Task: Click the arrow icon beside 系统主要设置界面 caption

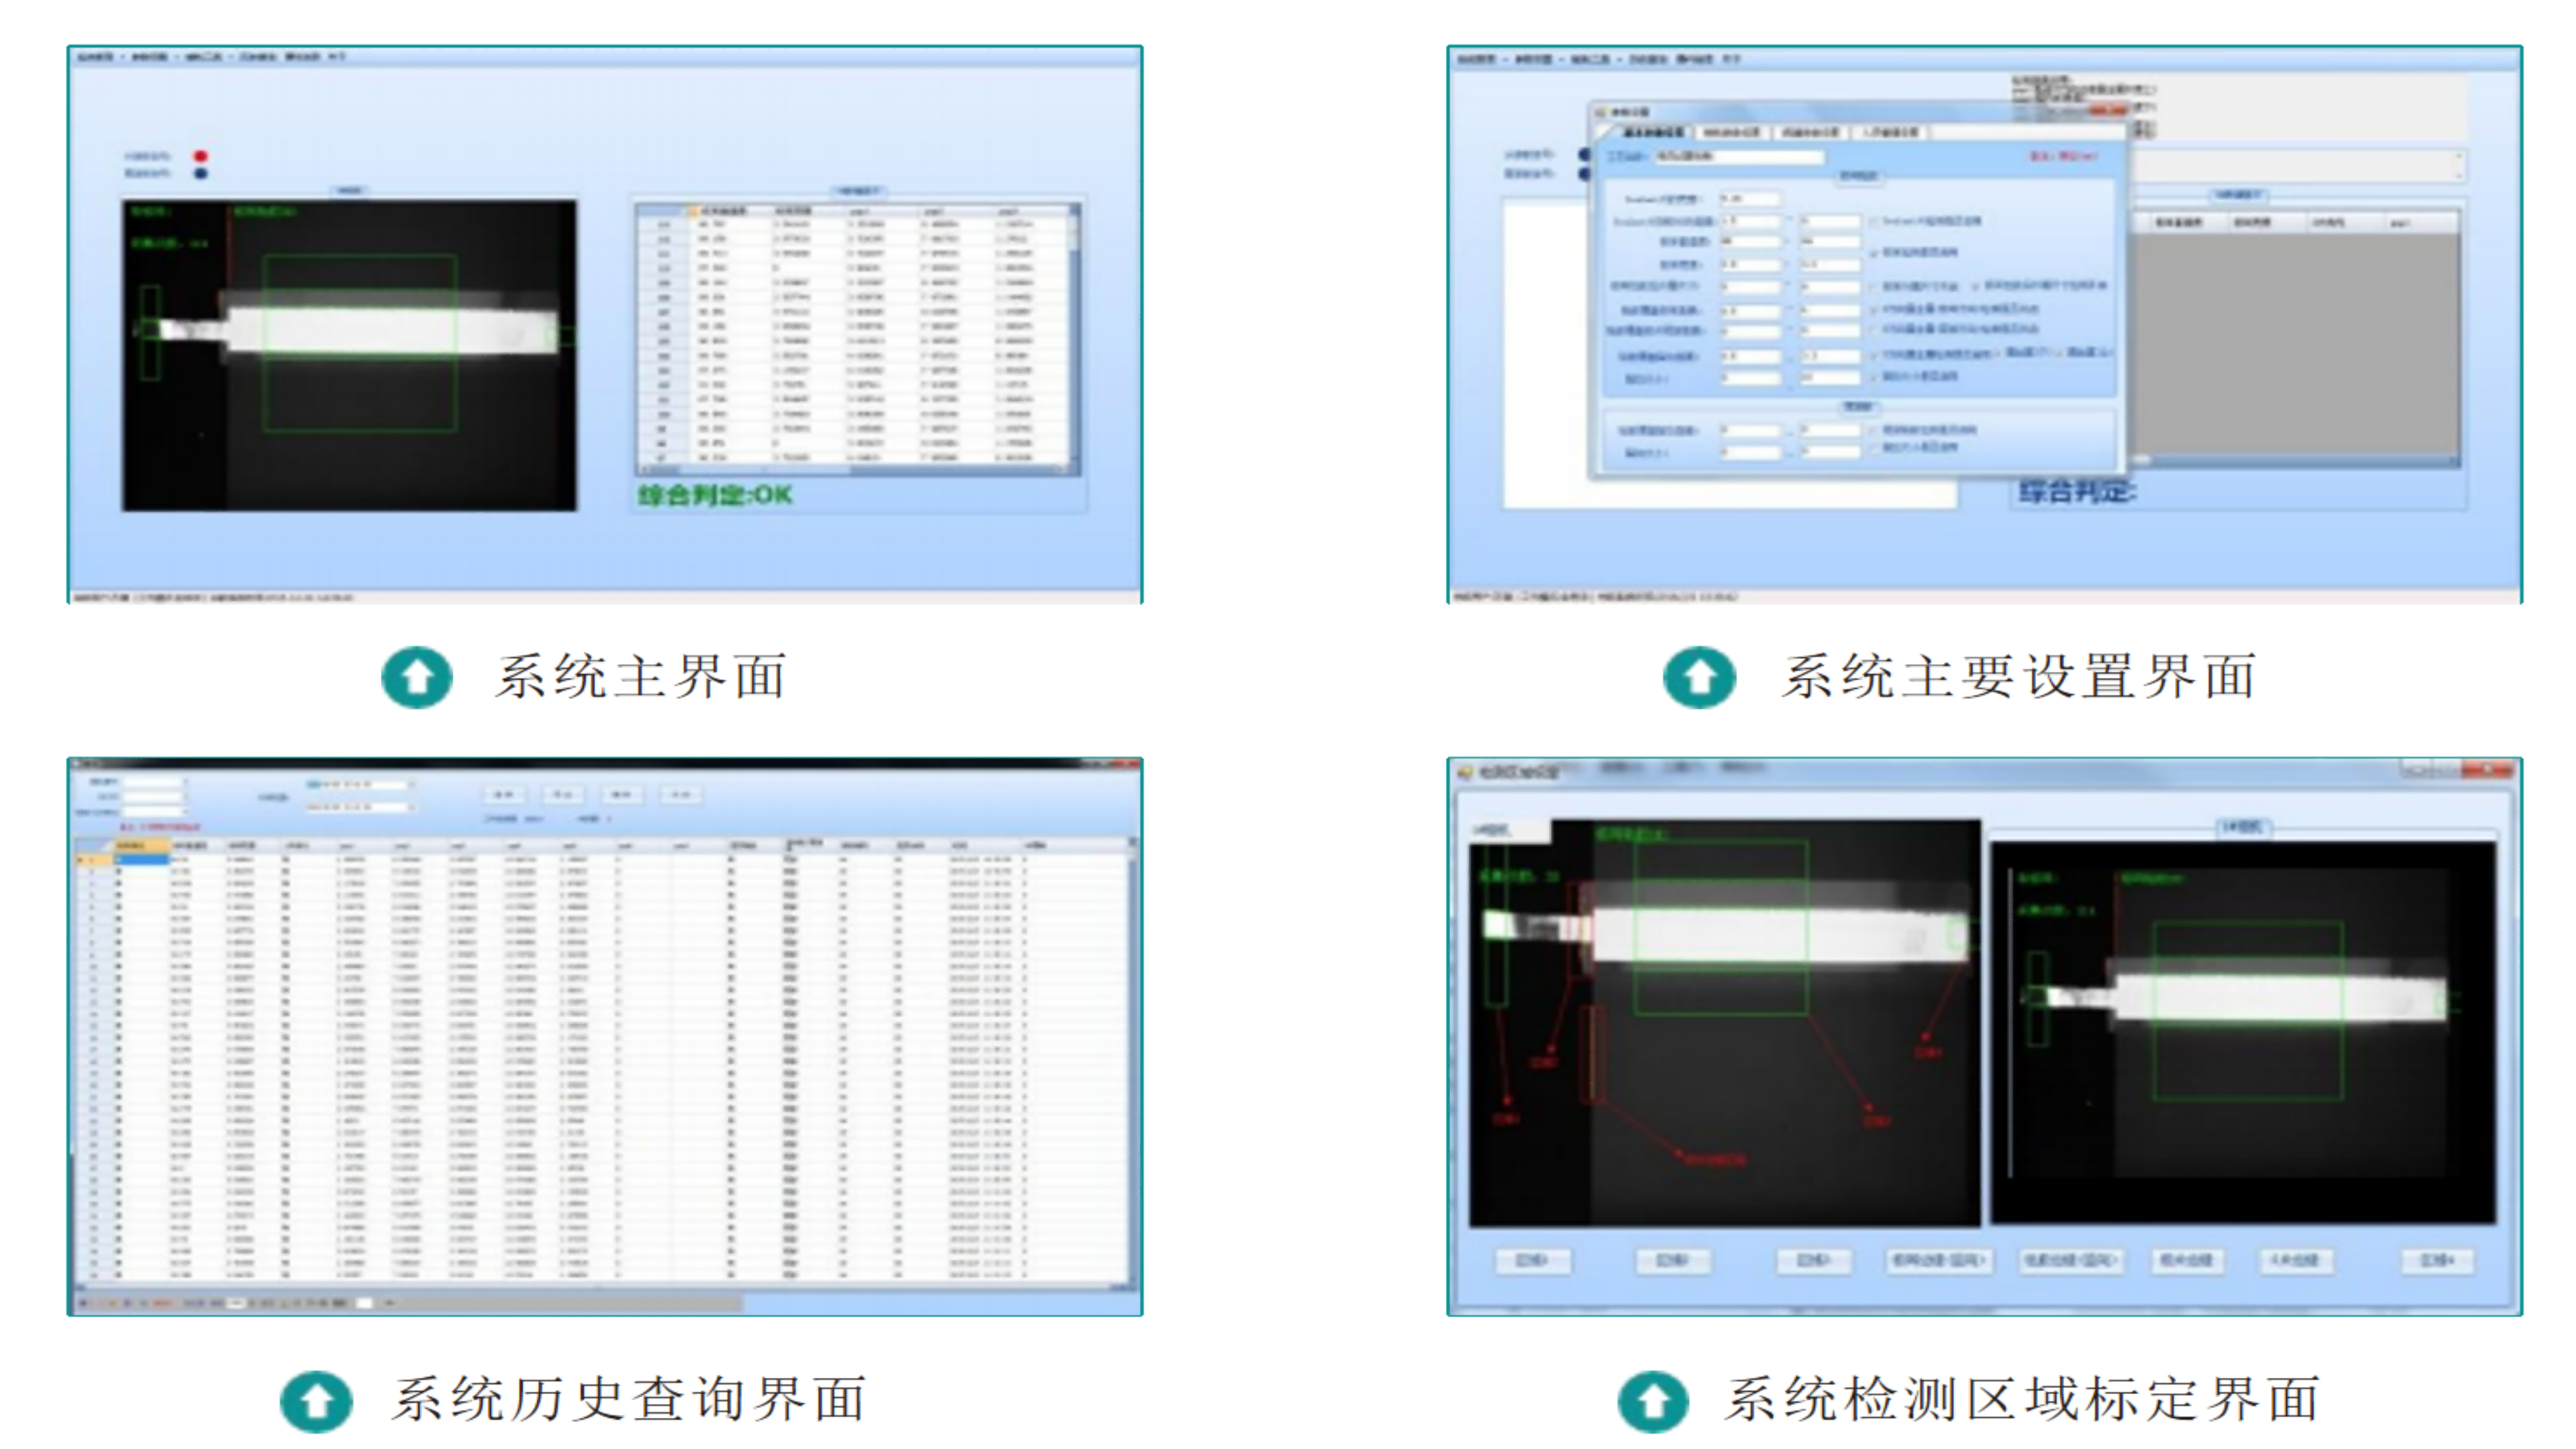Action: pyautogui.click(x=1699, y=678)
